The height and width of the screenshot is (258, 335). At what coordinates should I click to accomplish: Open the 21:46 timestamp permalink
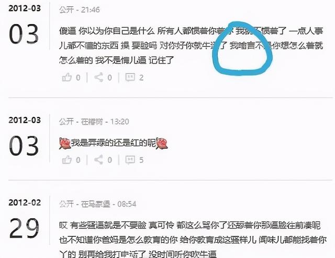point(91,9)
